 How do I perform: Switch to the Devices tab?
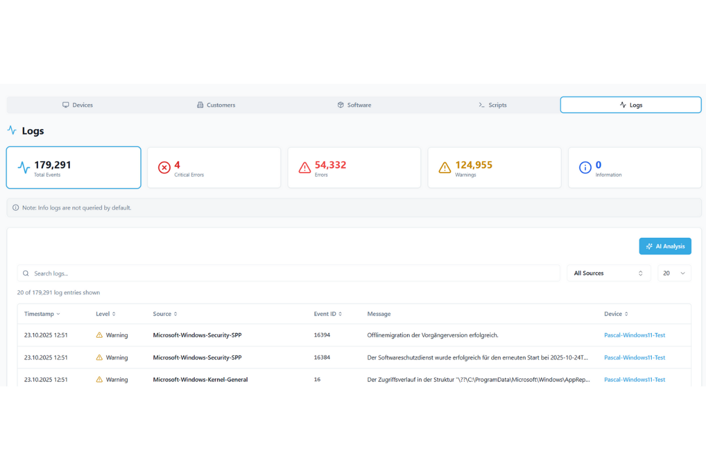coord(78,105)
